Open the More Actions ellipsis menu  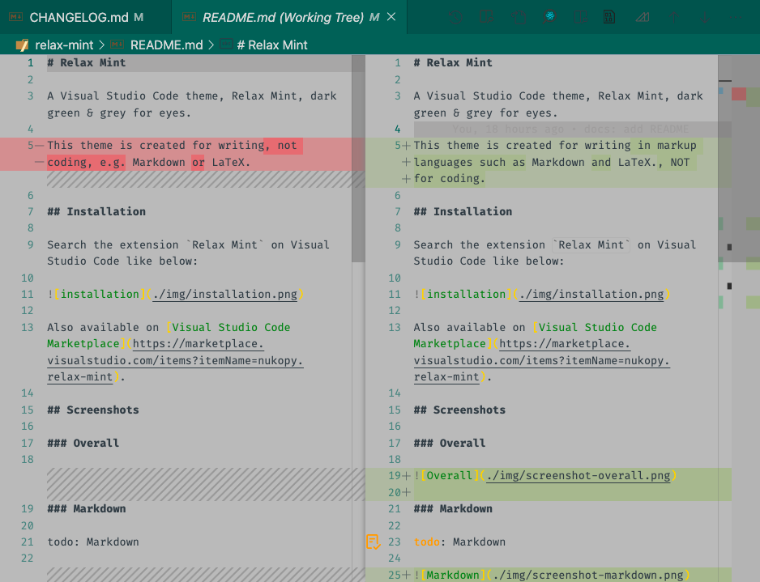(x=735, y=18)
